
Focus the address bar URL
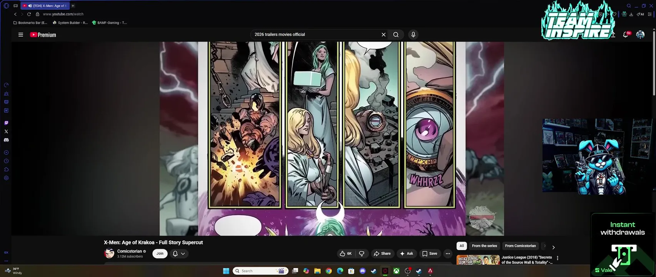(63, 14)
